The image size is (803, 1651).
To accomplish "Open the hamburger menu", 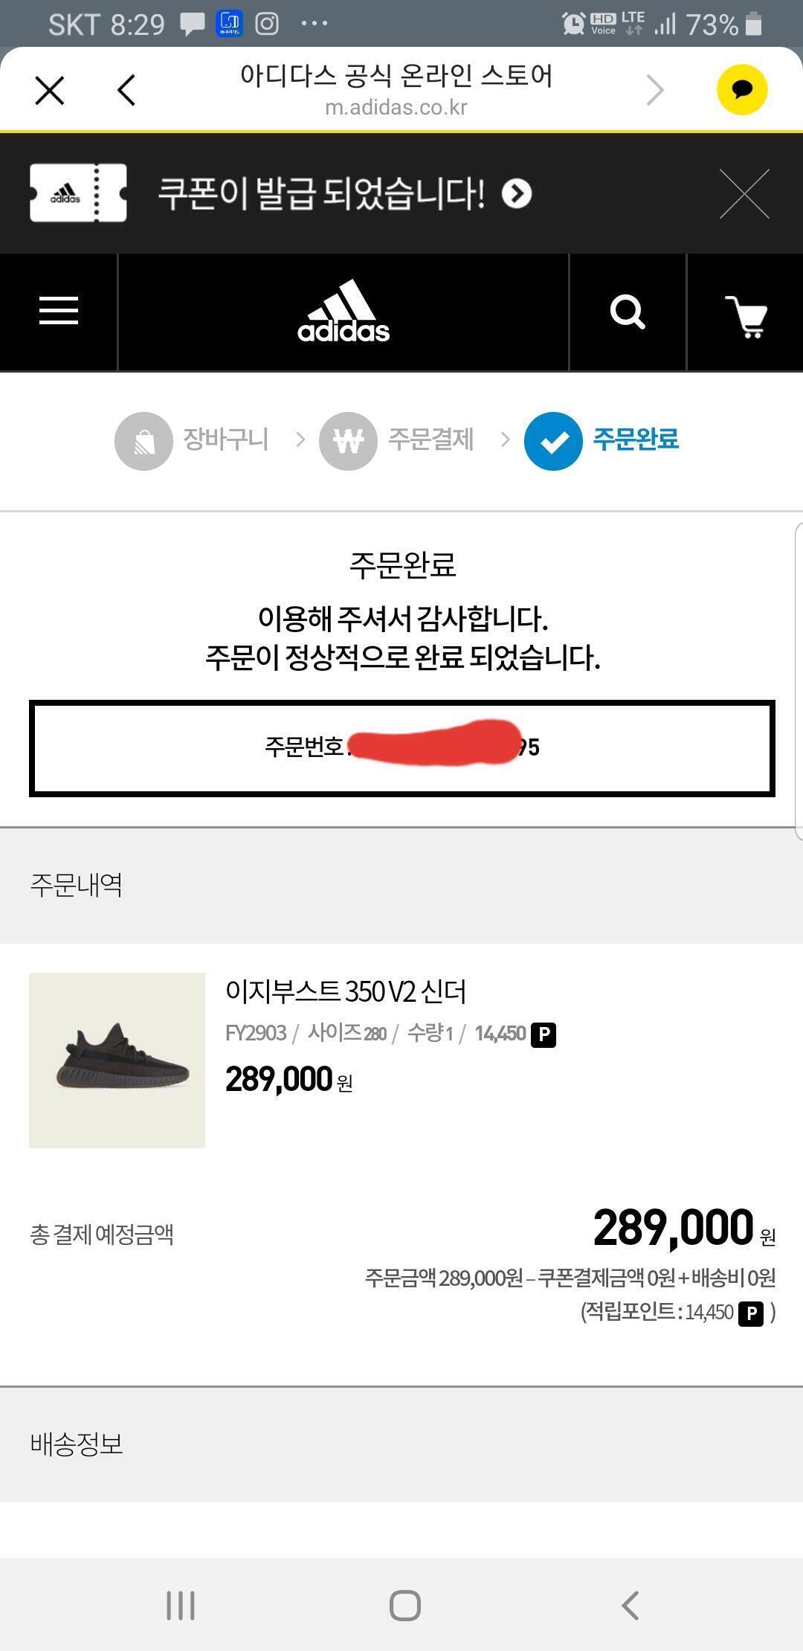I will (59, 311).
